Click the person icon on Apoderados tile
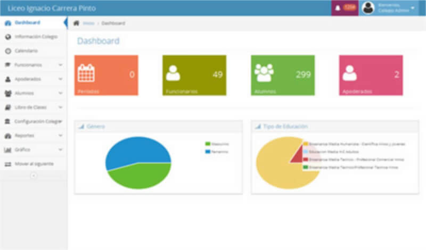 [349, 73]
